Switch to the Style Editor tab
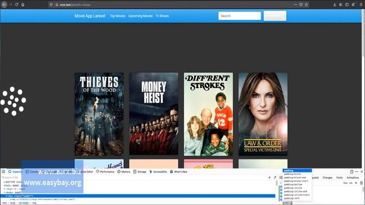 tap(86, 172)
